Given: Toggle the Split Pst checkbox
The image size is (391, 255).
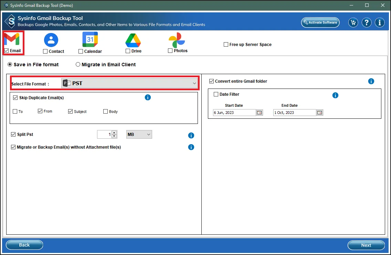Looking at the screenshot, I should coord(13,135).
